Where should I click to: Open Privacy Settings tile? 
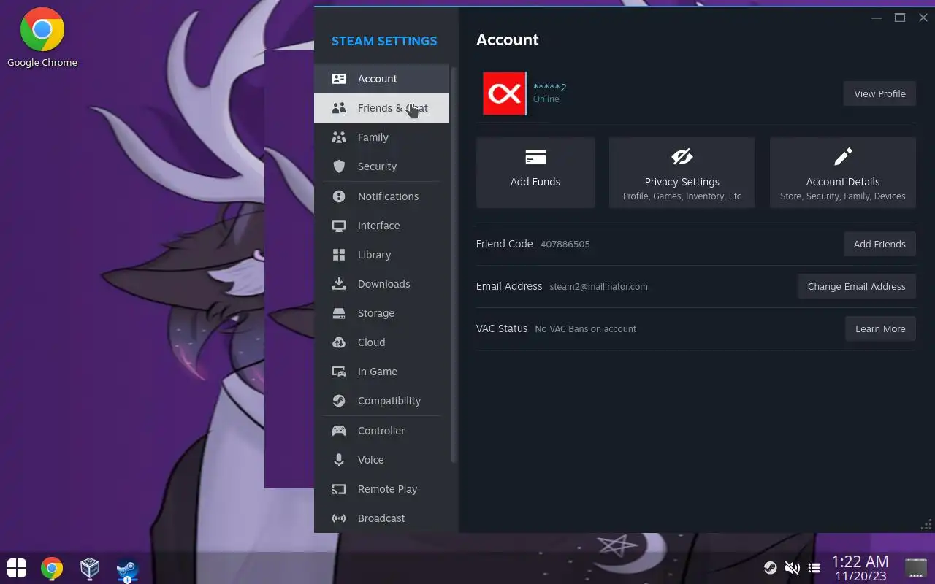(682, 172)
